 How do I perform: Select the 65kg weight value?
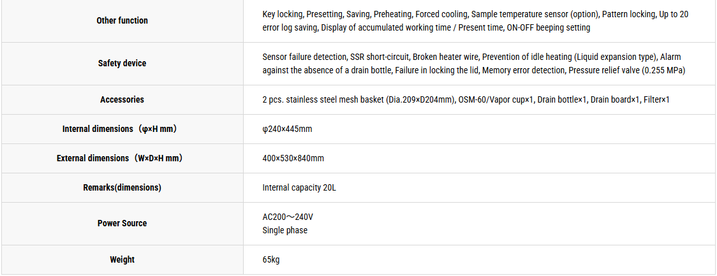(x=271, y=259)
